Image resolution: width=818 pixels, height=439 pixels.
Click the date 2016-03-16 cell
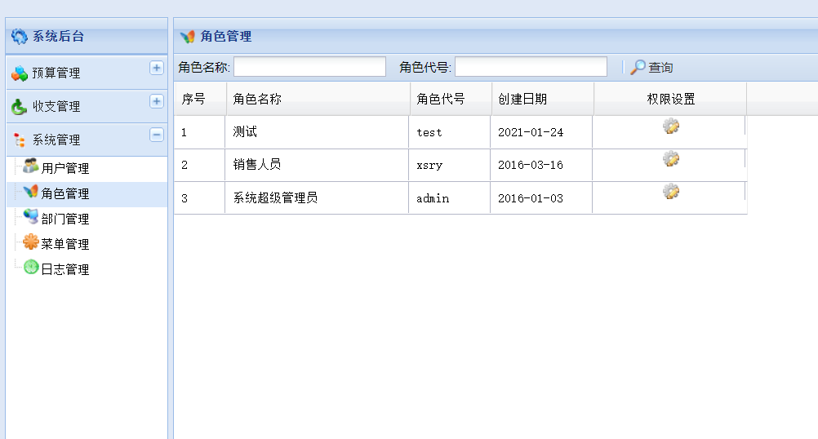(541, 165)
